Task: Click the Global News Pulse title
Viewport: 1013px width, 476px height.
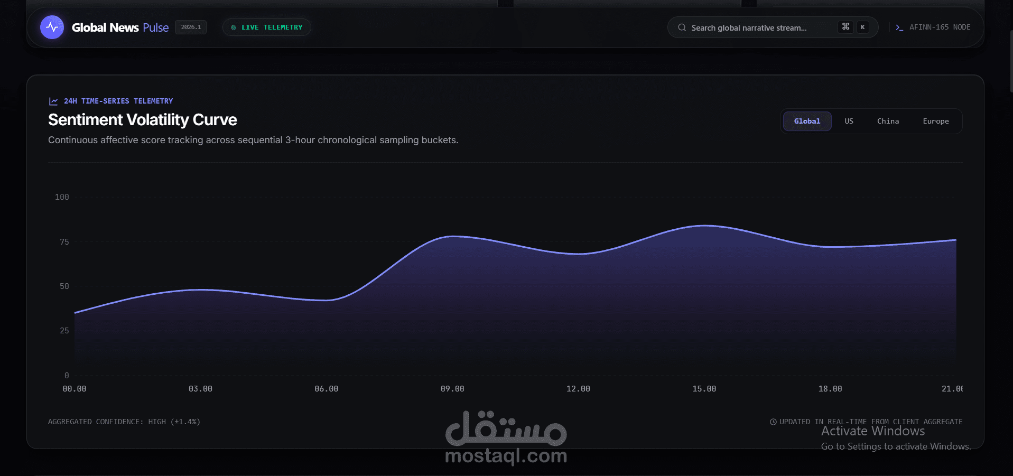Action: click(x=120, y=27)
